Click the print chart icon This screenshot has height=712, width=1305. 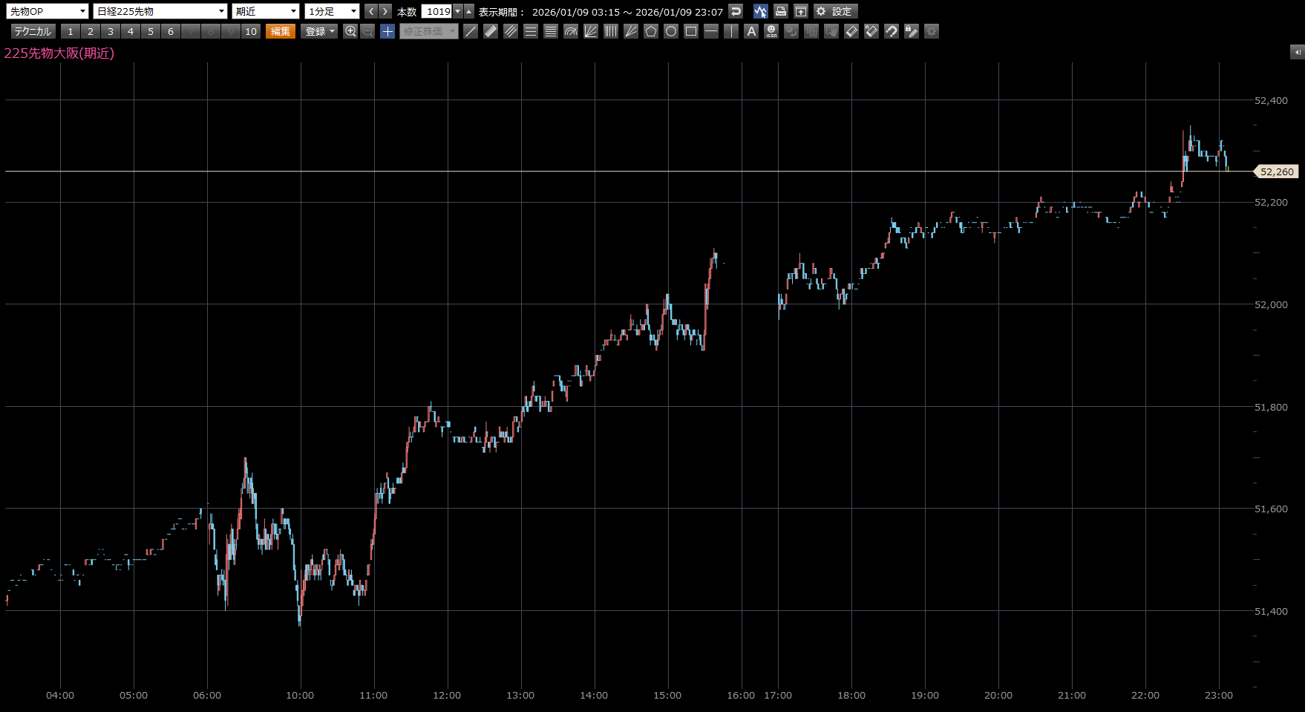[x=780, y=11]
